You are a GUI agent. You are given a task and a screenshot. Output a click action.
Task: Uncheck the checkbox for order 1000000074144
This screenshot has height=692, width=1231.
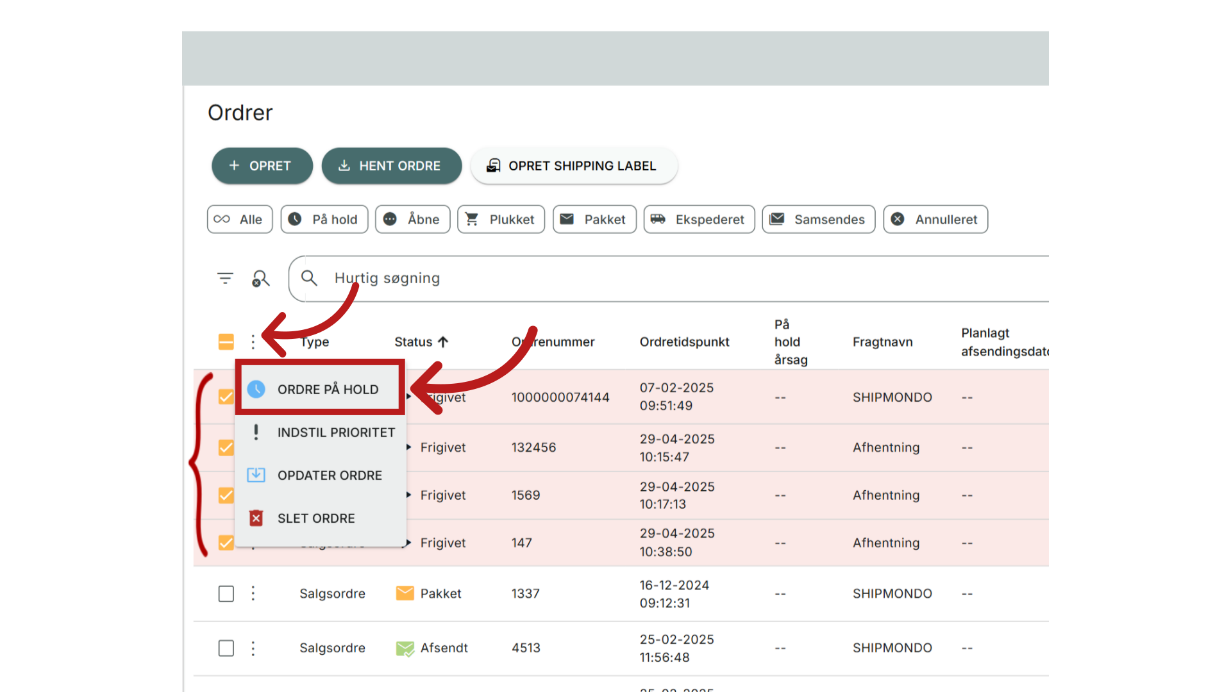pos(226,397)
